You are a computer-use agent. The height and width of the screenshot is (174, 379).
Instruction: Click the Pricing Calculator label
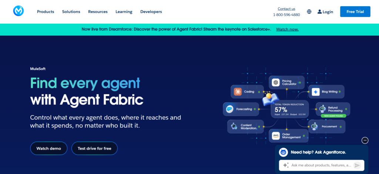pyautogui.click(x=289, y=83)
